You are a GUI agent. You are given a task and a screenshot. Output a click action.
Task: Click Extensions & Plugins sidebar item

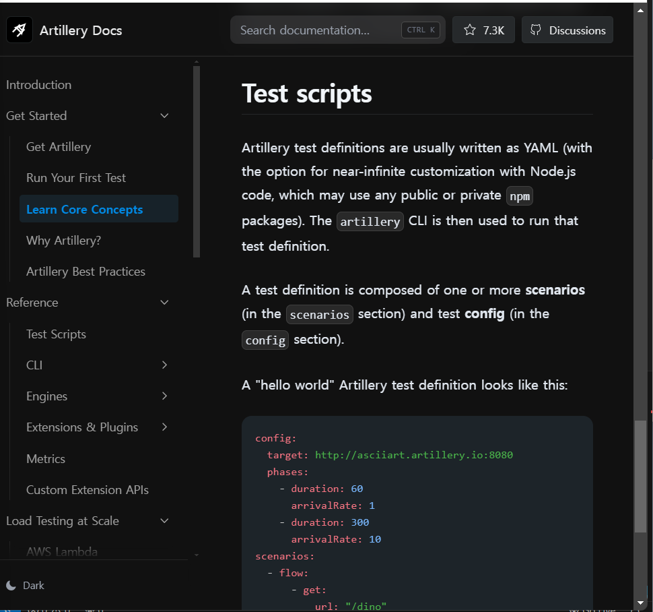click(x=82, y=427)
